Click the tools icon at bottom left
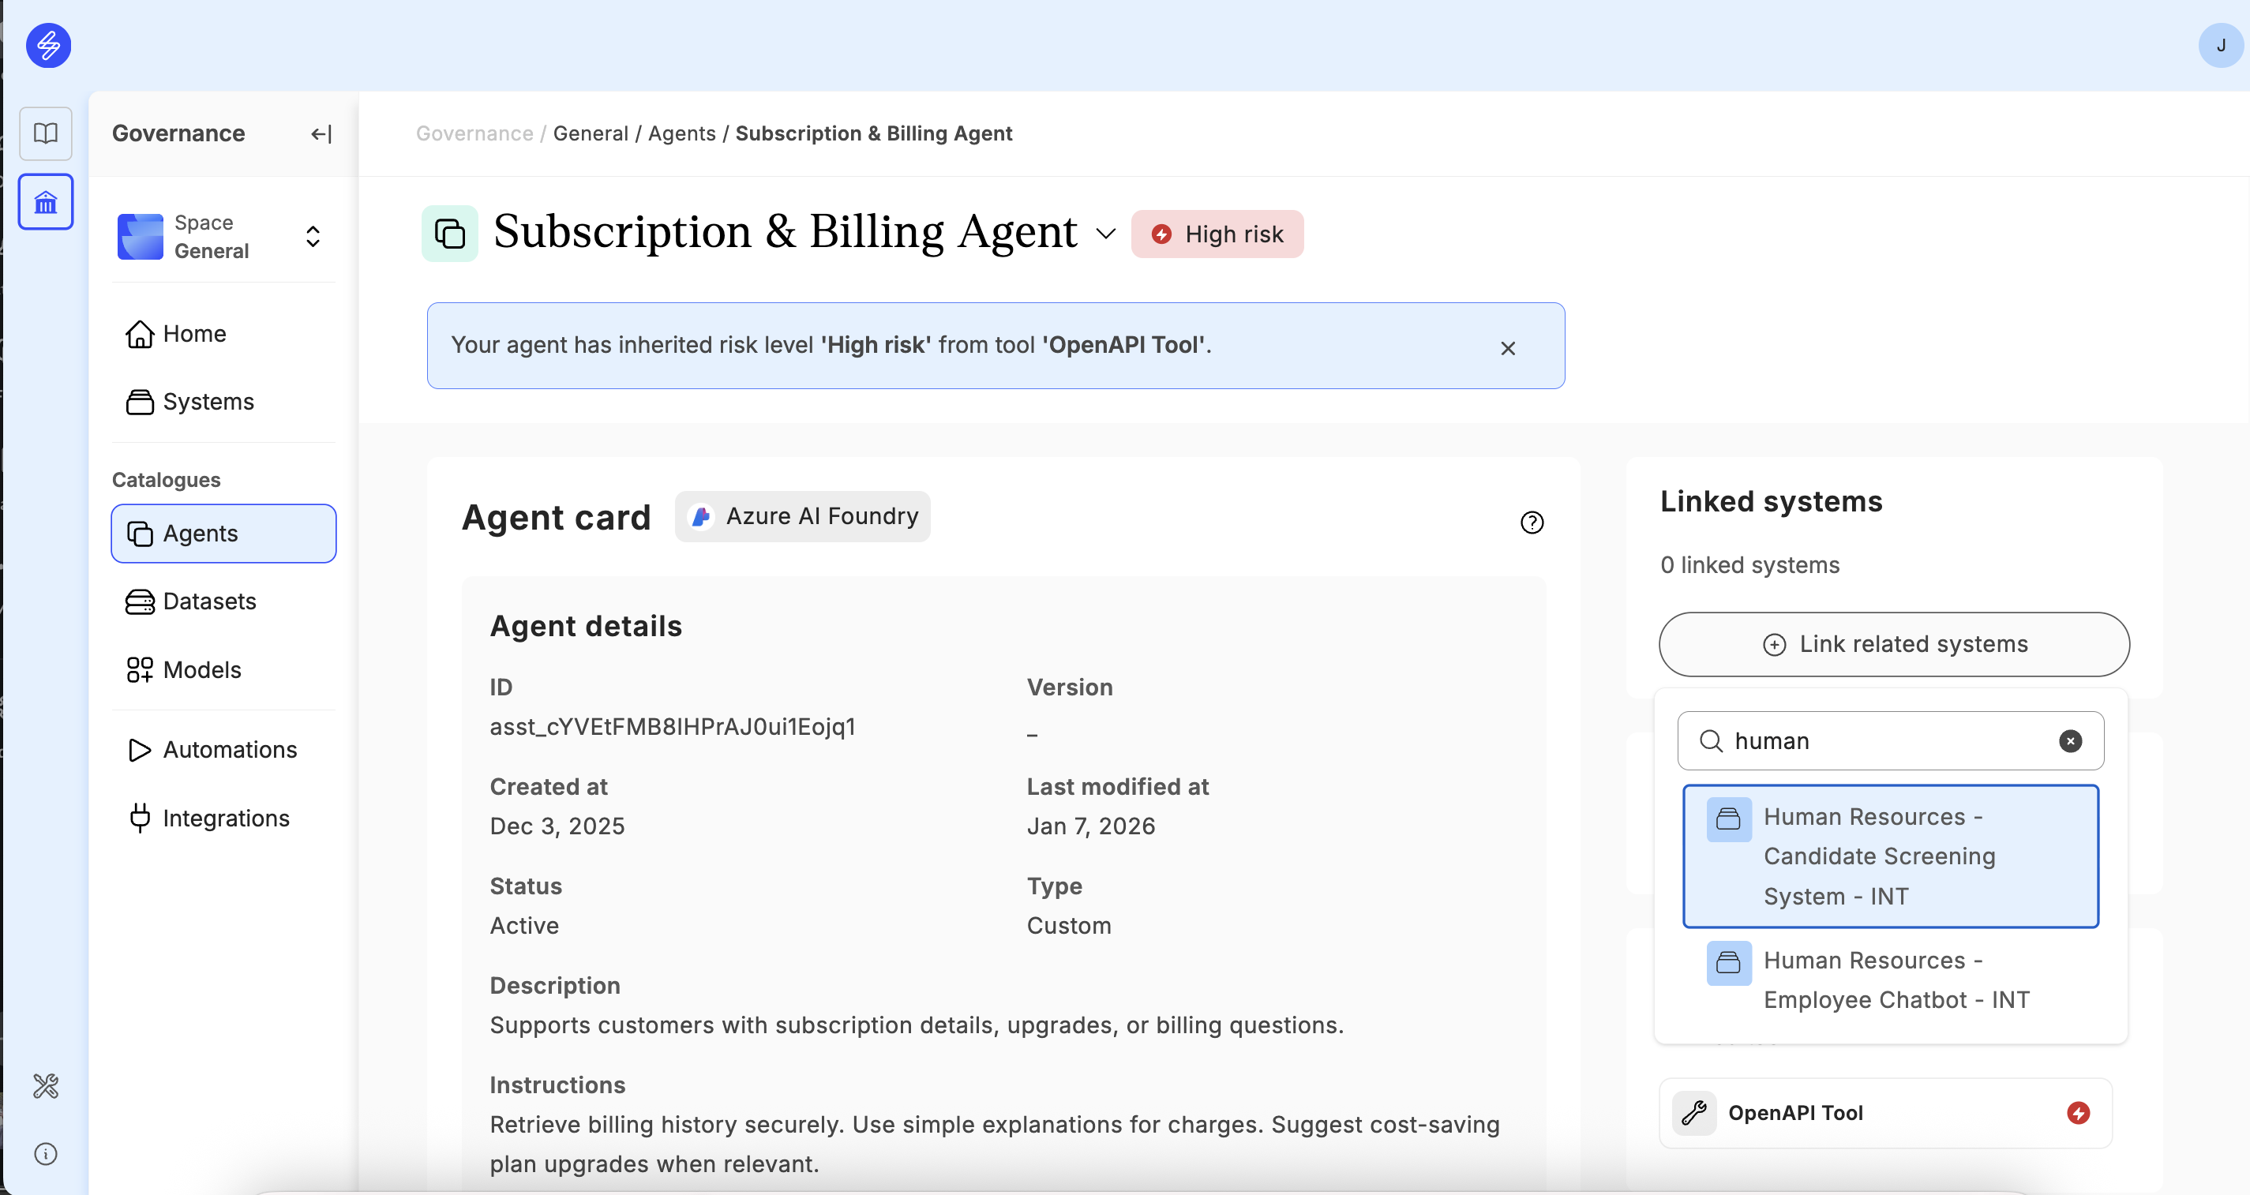This screenshot has width=2250, height=1195. tap(46, 1086)
